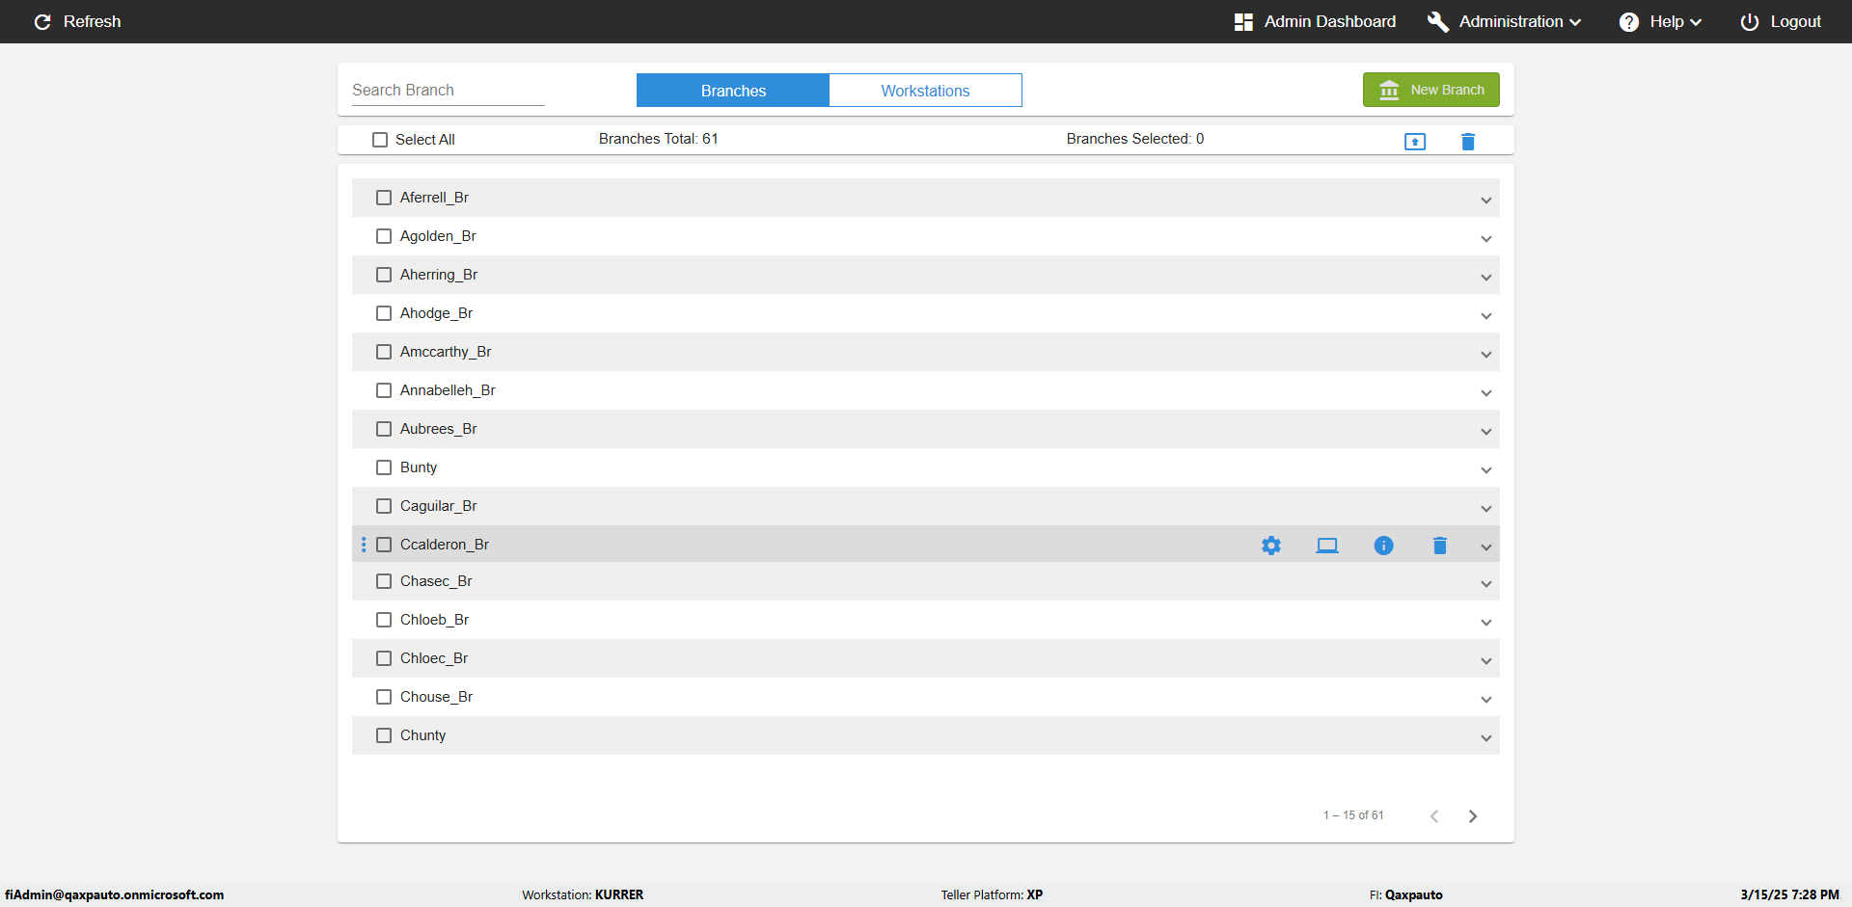Click the upload/export icon in selection bar

tap(1415, 142)
